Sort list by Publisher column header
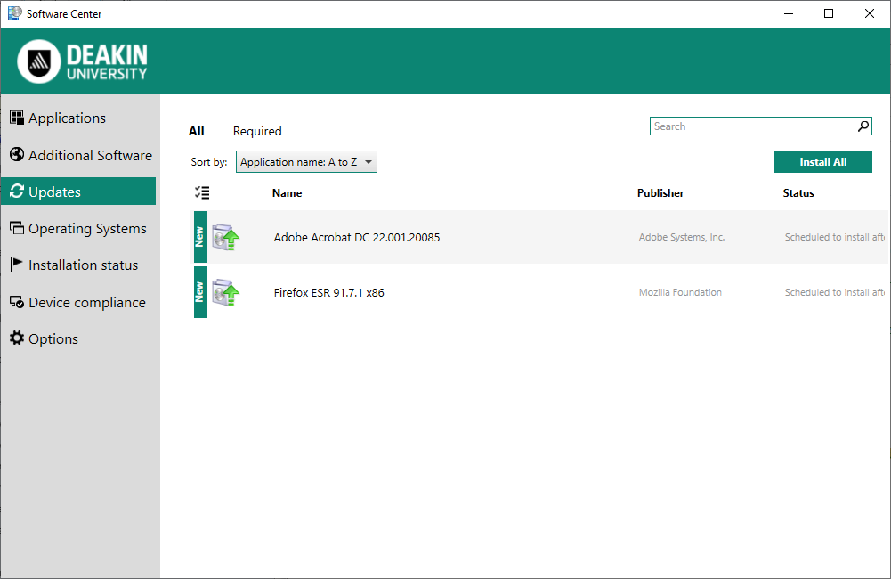Image resolution: width=891 pixels, height=579 pixels. (x=660, y=193)
